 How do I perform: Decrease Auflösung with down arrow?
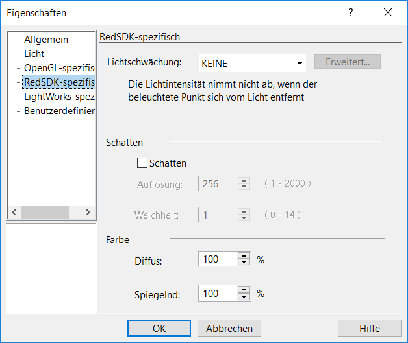[244, 187]
